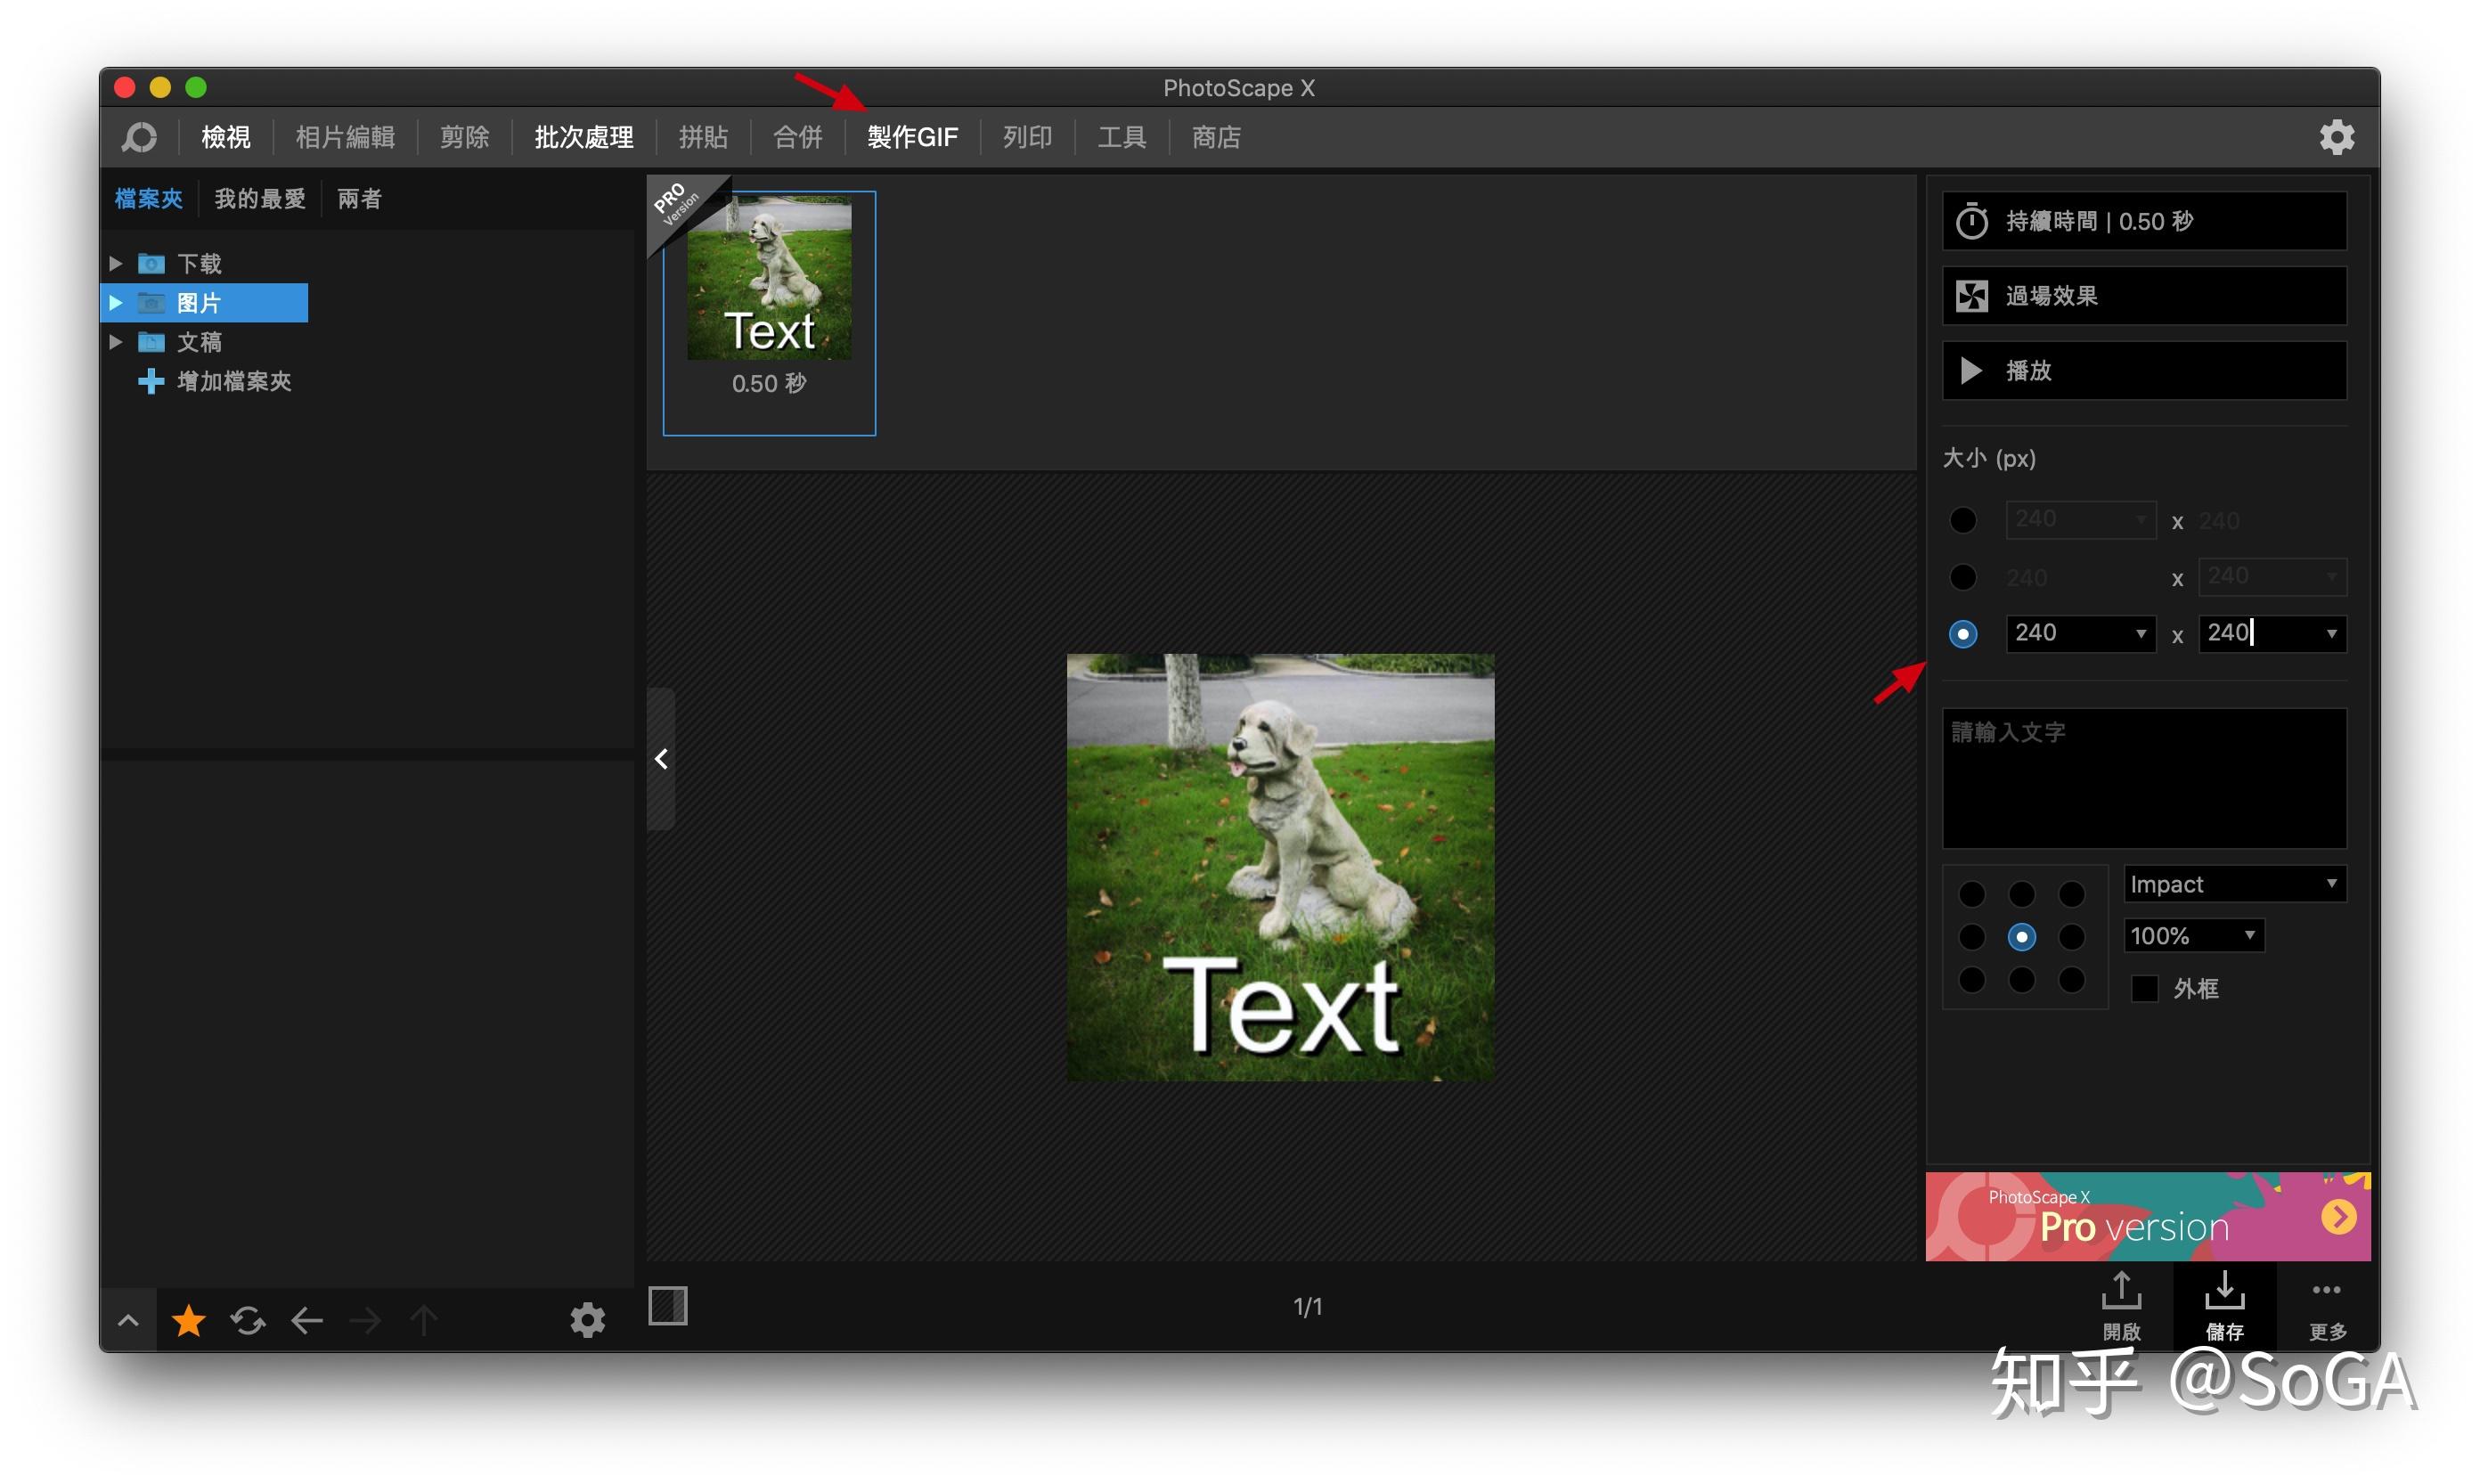2480x1484 pixels.
Task: Switch to the 製作GIF tab
Action: (912, 137)
